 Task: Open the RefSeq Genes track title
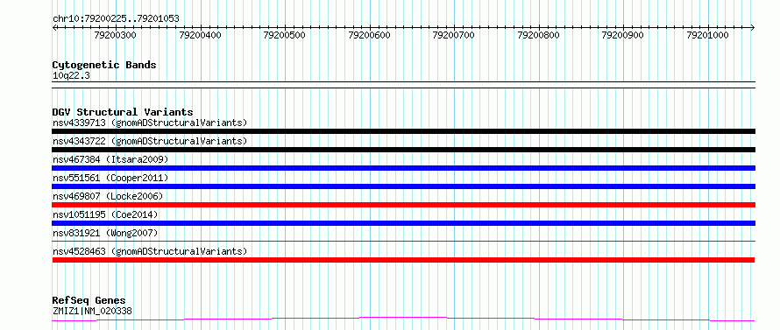(x=89, y=301)
